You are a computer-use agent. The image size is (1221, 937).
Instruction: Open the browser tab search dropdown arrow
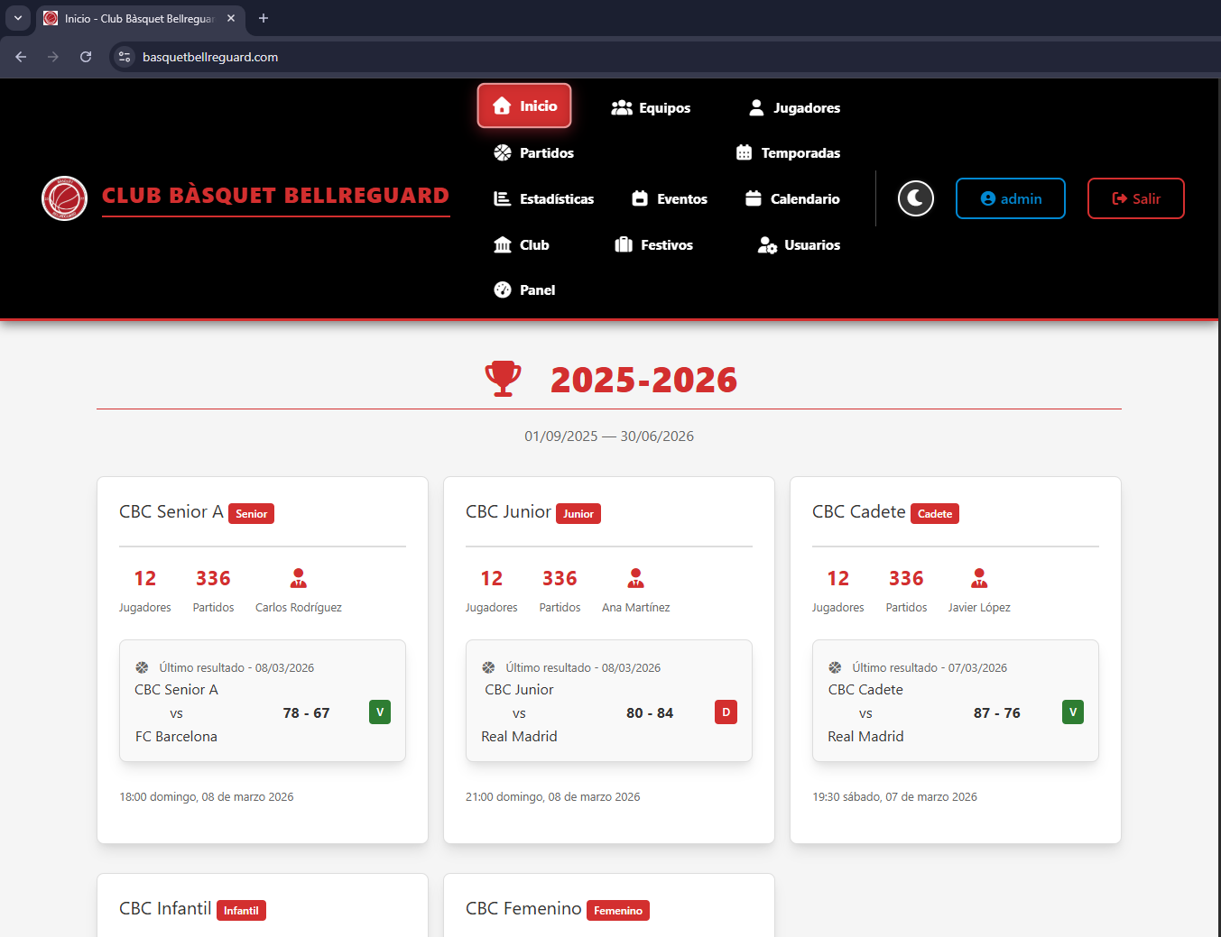(18, 18)
